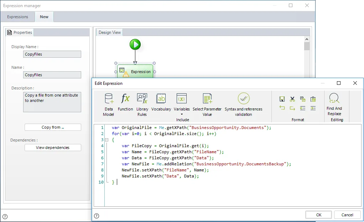Click the Variables (x) icon

click(182, 99)
